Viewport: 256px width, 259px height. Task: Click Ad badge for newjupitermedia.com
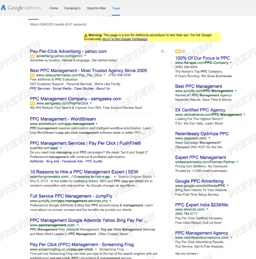pyautogui.click(x=32, y=75)
